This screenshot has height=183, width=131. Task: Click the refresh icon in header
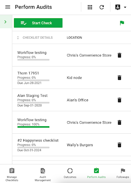(102, 7)
